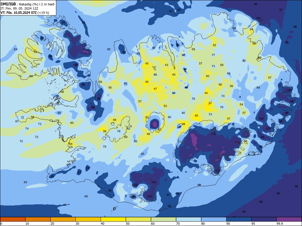Select the purple legend swatch above 99.9
Viewport: 302px width, 226px height.
289,219
